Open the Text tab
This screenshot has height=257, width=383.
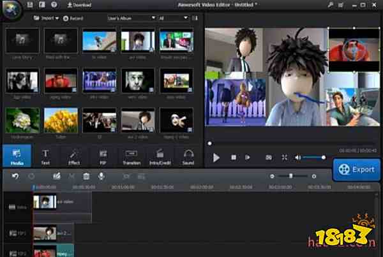(x=46, y=156)
